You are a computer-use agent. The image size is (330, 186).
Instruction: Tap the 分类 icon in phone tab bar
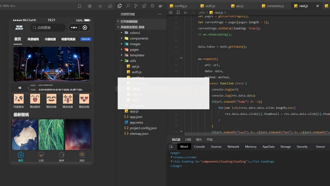point(41,155)
